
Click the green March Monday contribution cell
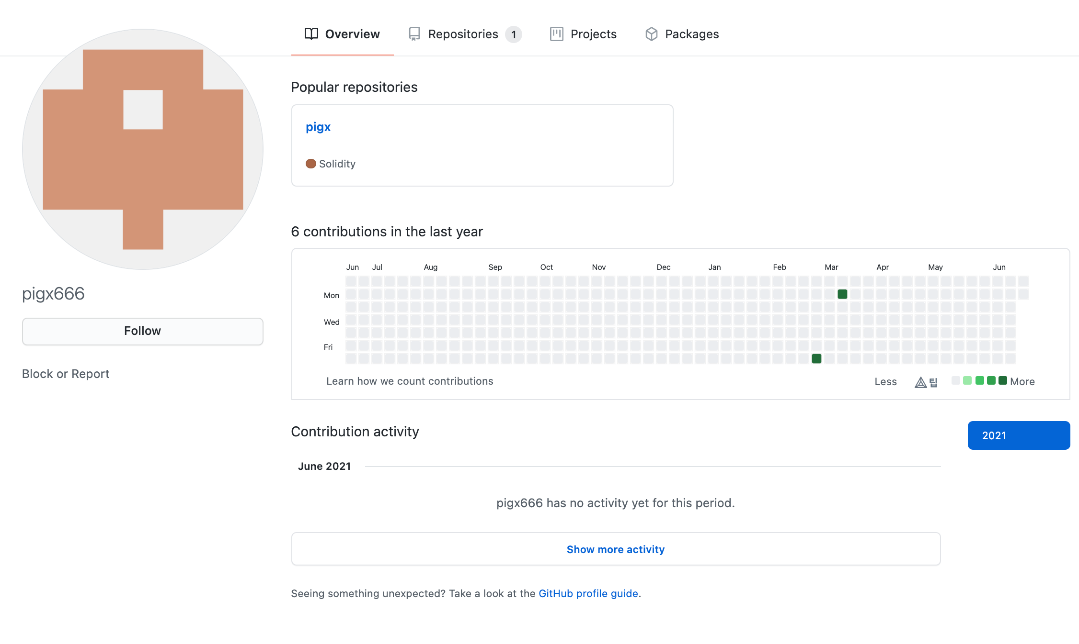[842, 294]
